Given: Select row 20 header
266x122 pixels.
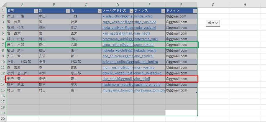Looking at the screenshot, I should click(3, 119).
